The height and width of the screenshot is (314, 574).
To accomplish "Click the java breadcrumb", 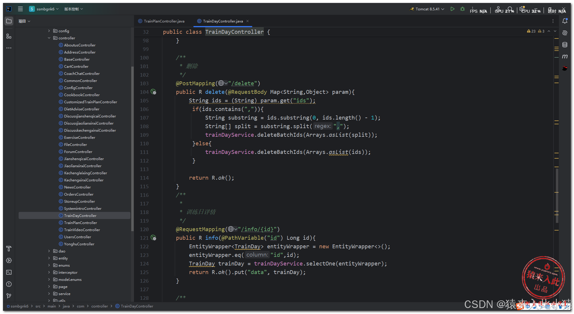I will pos(66,306).
